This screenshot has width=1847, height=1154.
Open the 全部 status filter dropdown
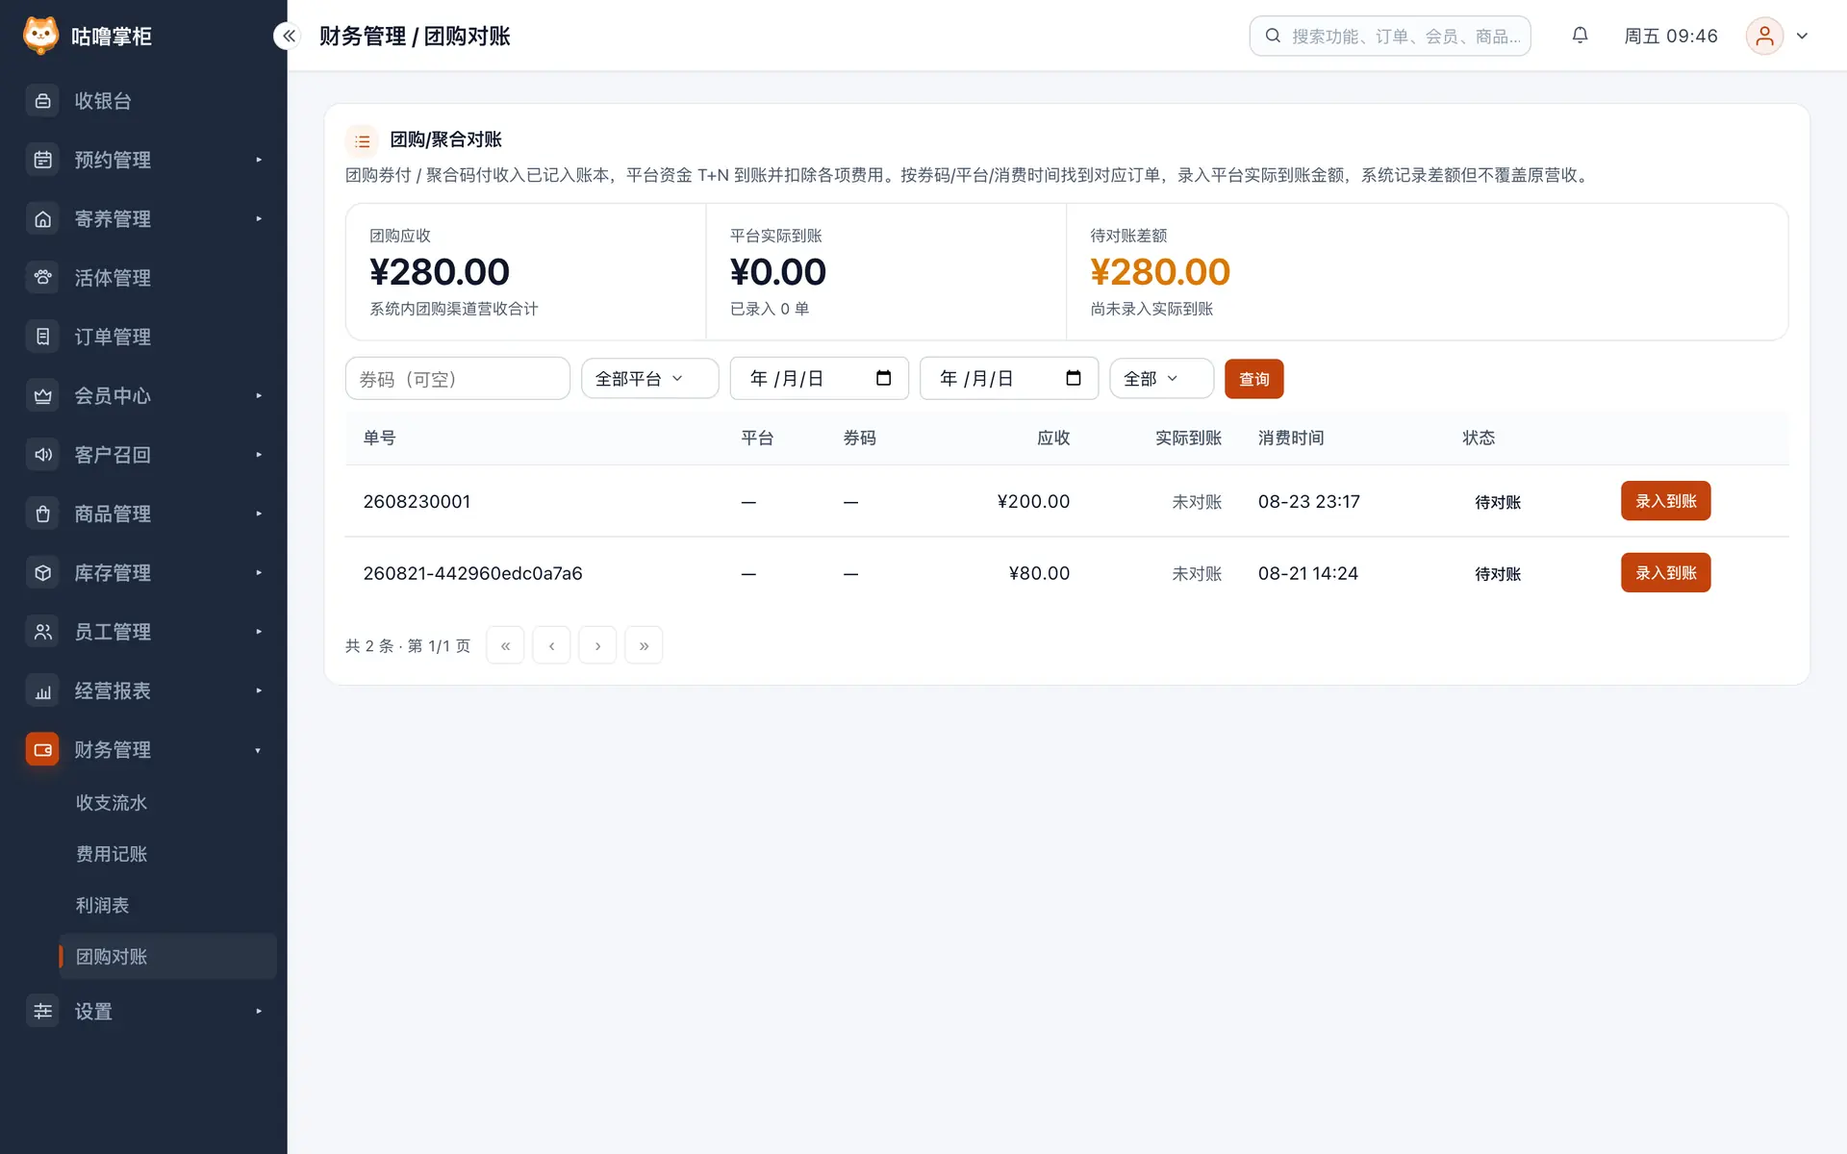[x=1161, y=378]
